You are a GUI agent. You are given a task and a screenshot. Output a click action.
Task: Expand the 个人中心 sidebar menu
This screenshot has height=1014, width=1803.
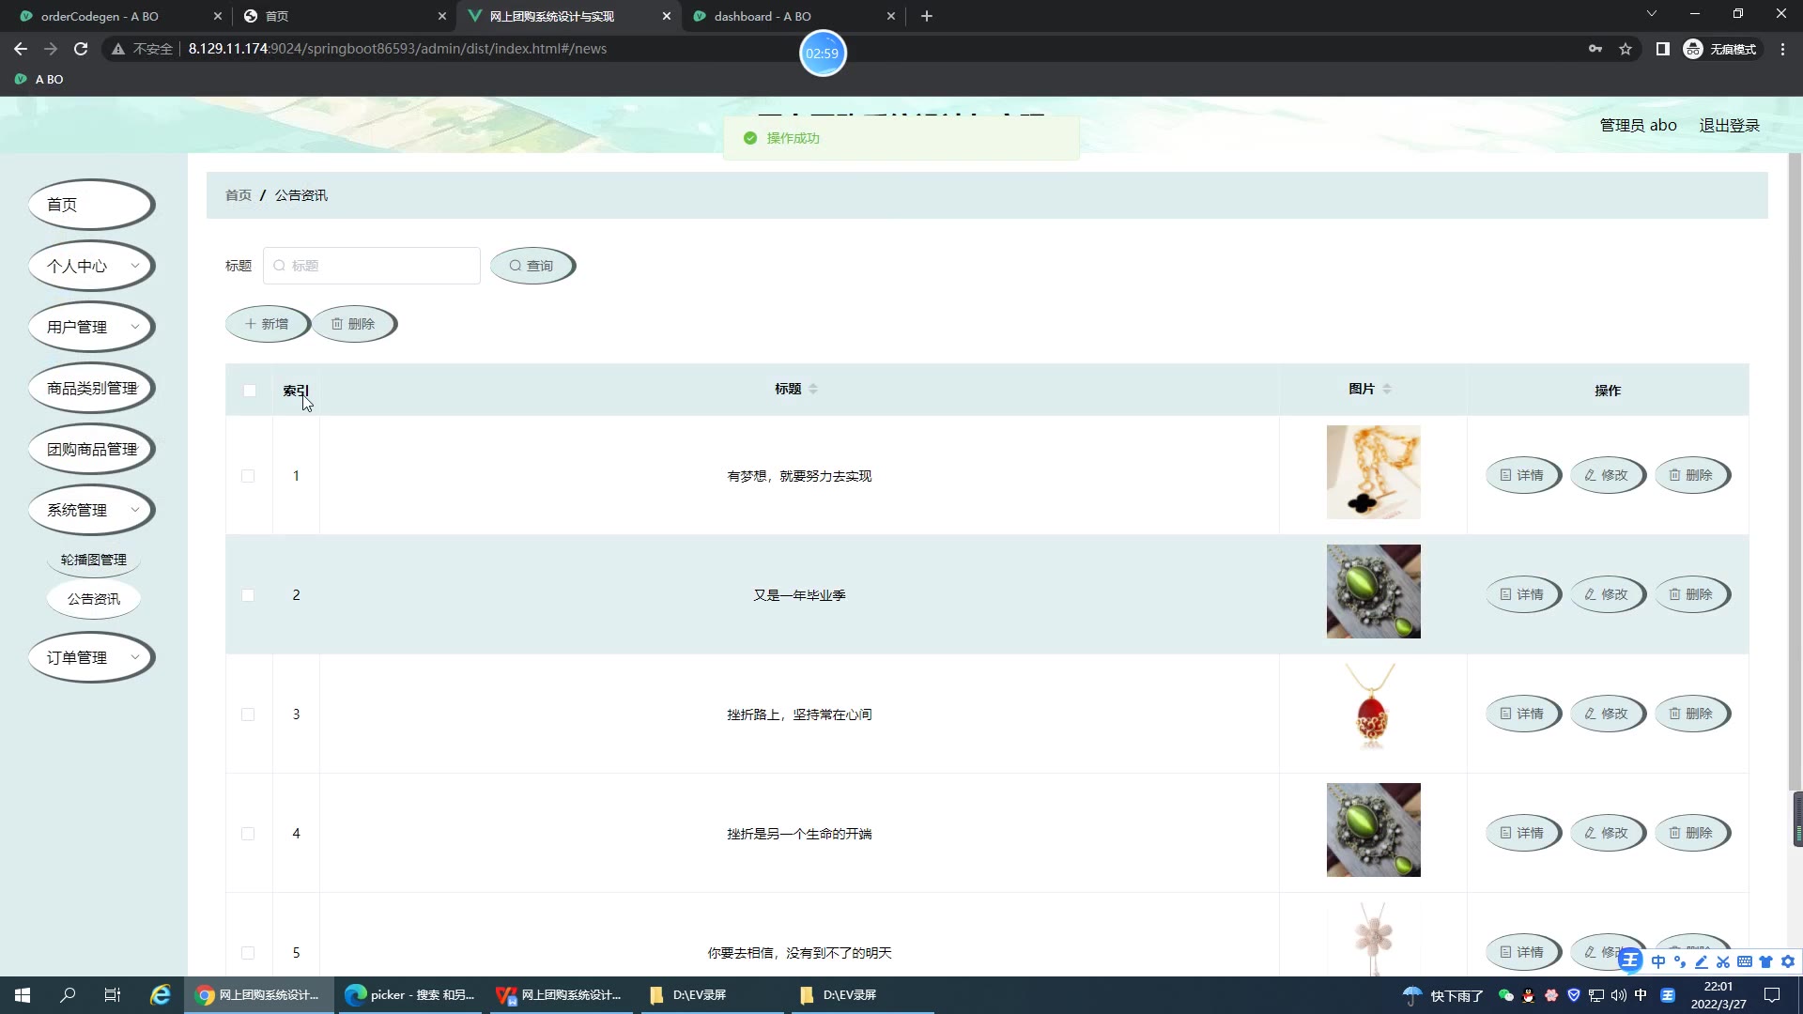point(91,266)
